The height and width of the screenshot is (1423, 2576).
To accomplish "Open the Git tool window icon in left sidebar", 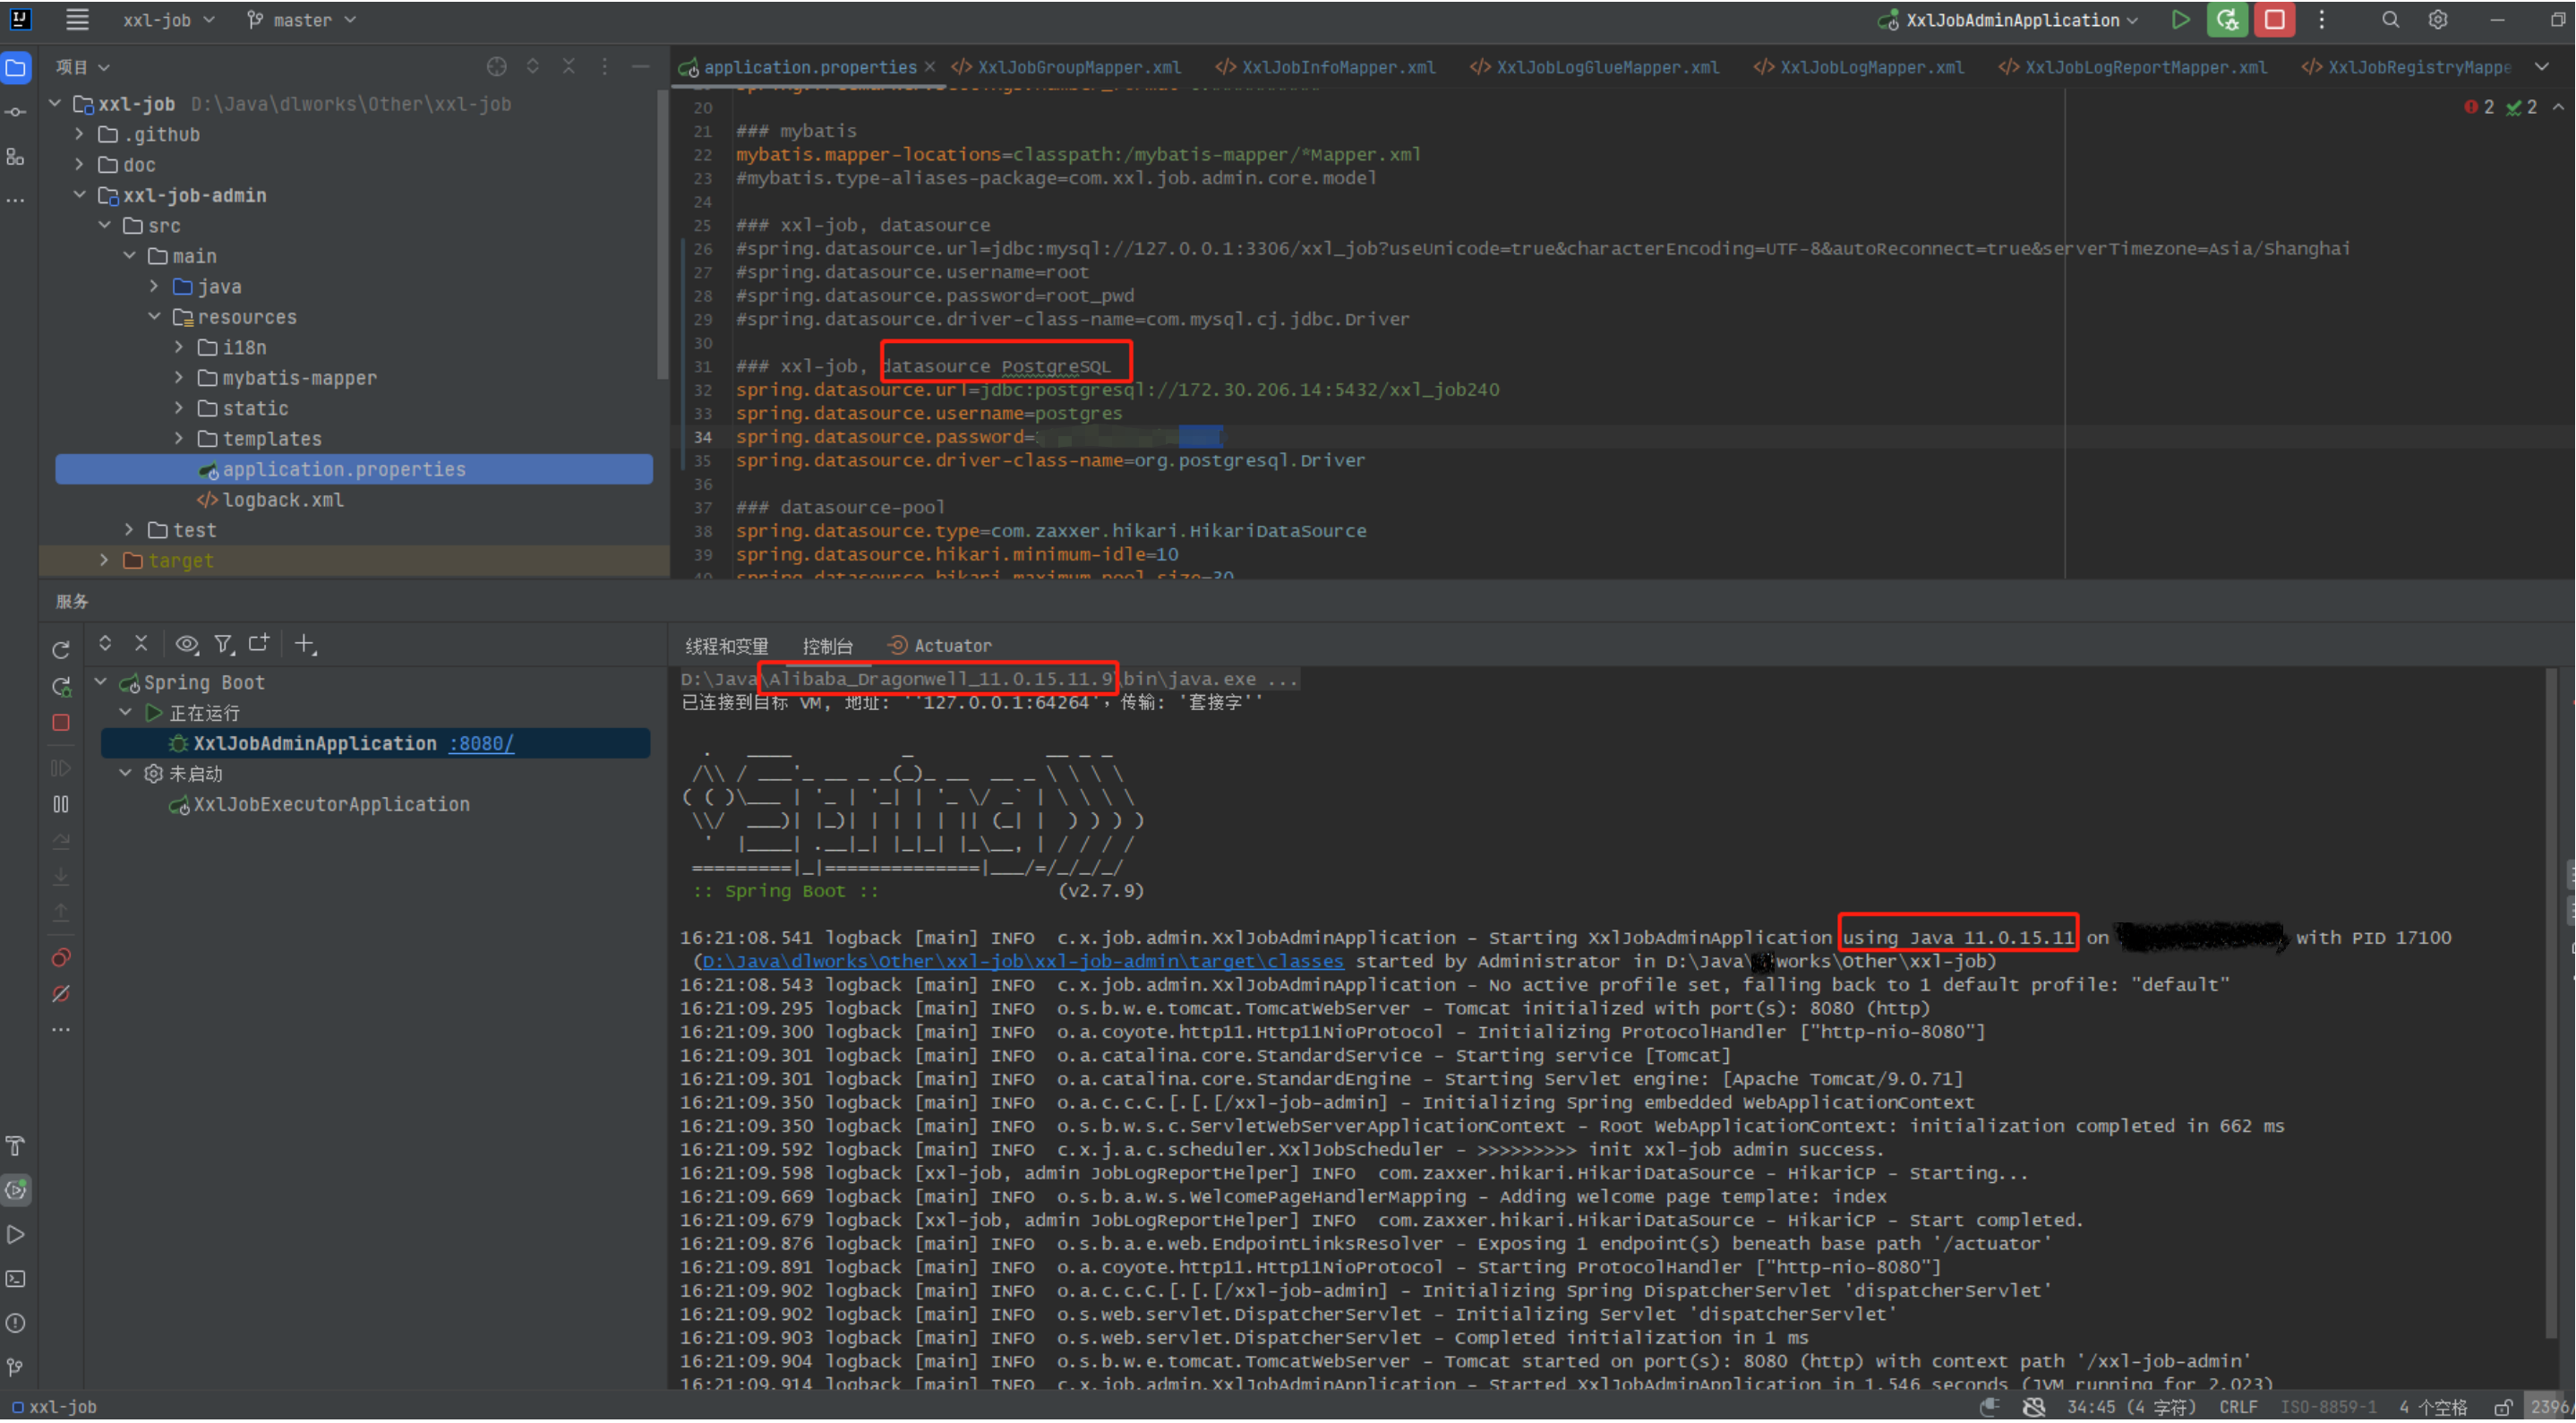I will pyautogui.click(x=15, y=1367).
